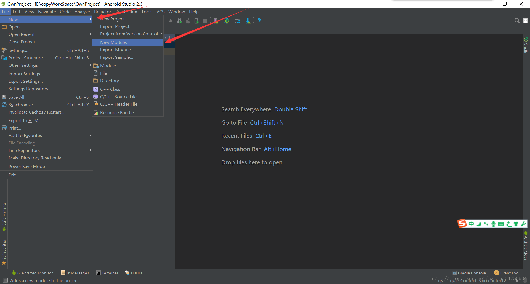Open the Favorites side panel
The image size is (530, 284).
tap(4, 253)
